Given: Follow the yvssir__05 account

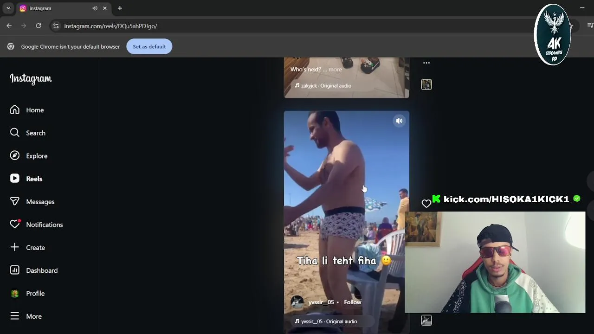Looking at the screenshot, I should coord(352,302).
